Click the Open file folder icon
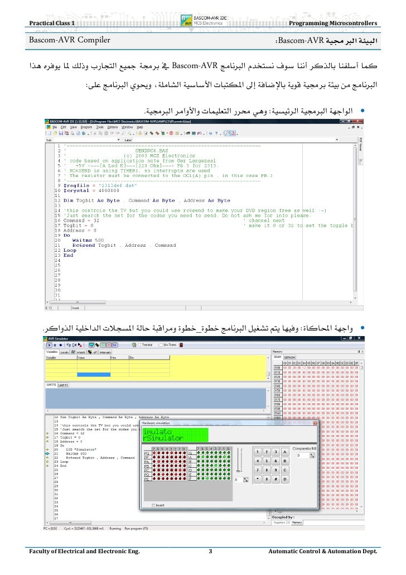The image size is (406, 575). tap(55, 133)
